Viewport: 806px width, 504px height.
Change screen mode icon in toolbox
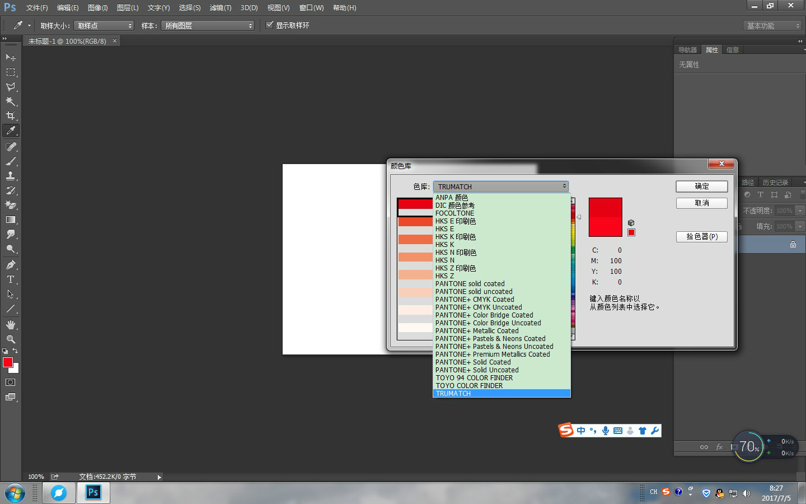pos(11,397)
